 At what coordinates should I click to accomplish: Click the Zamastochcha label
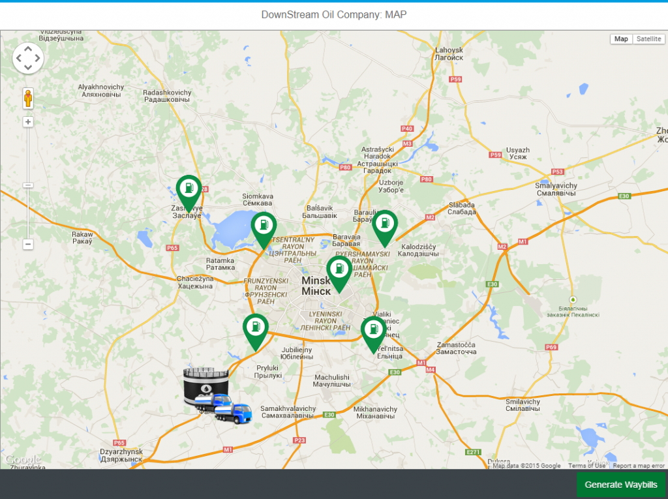tap(456, 348)
